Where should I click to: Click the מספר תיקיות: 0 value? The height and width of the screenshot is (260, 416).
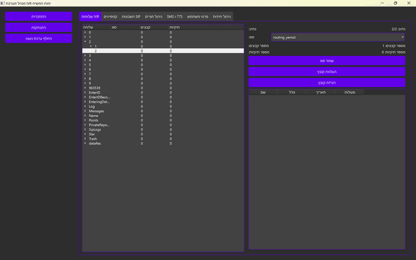click(394, 52)
